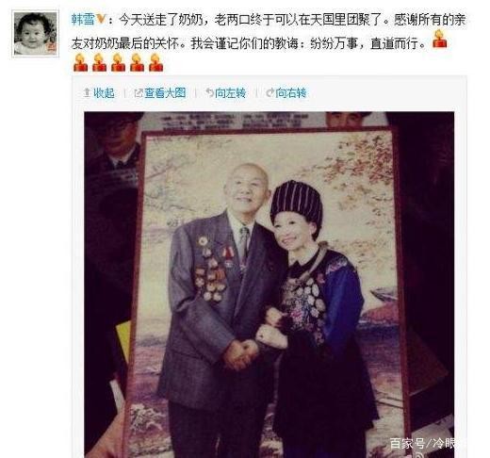Click the orange V verified badge
Image resolution: width=490 pixels, height=458 pixels.
click(x=101, y=19)
